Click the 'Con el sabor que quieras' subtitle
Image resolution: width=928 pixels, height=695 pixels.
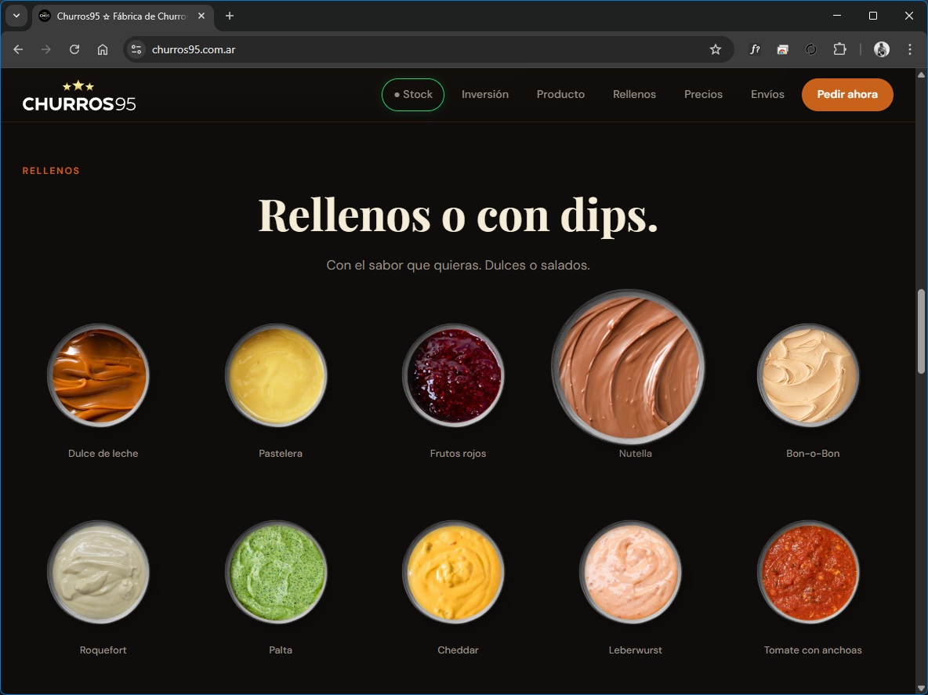[x=458, y=265]
